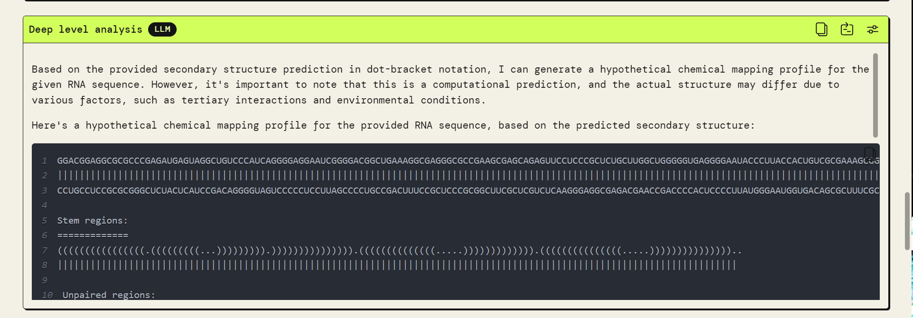Click the 'Stem regions:' heading in code
The image size is (913, 318).
tap(93, 221)
